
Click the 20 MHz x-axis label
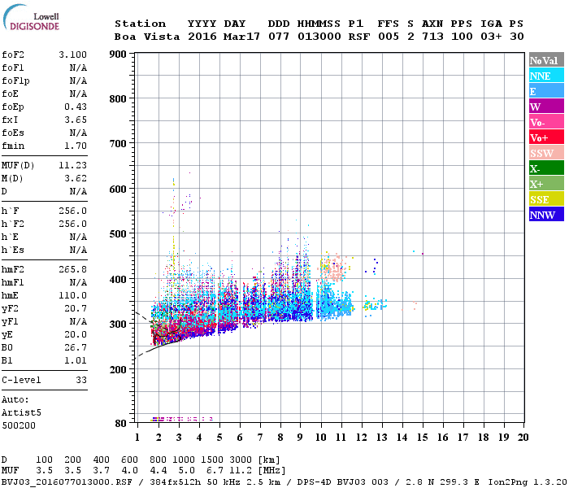(523, 438)
